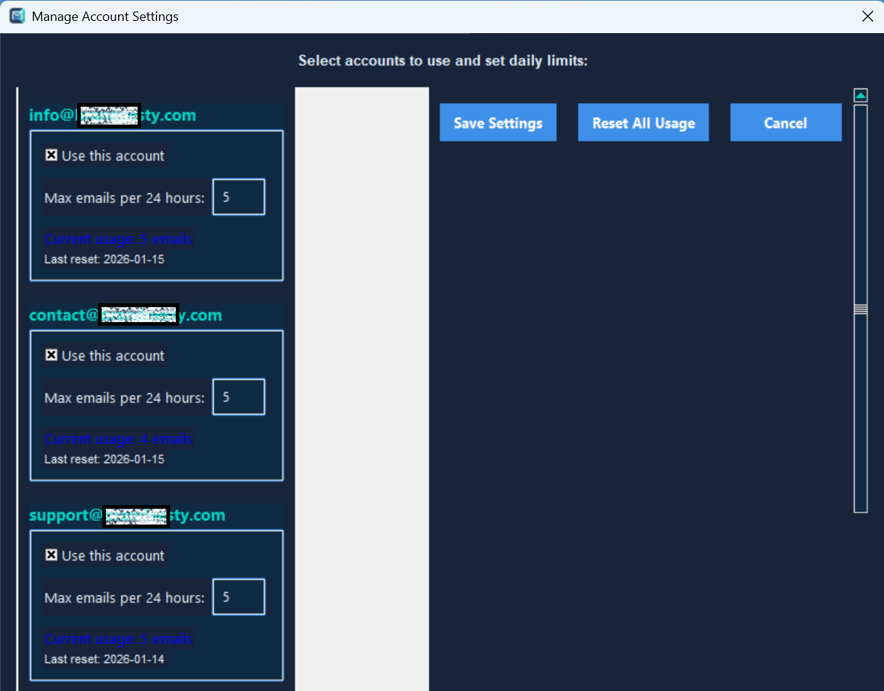The height and width of the screenshot is (691, 884).
Task: Click the info@ account email heading
Action: (112, 115)
